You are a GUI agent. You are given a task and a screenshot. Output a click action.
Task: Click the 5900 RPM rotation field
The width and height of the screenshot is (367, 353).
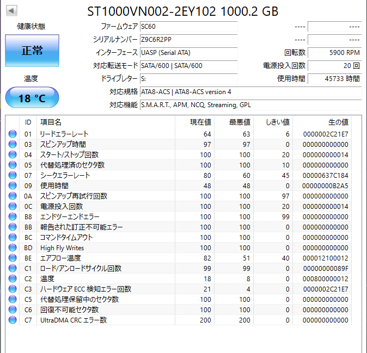(334, 53)
